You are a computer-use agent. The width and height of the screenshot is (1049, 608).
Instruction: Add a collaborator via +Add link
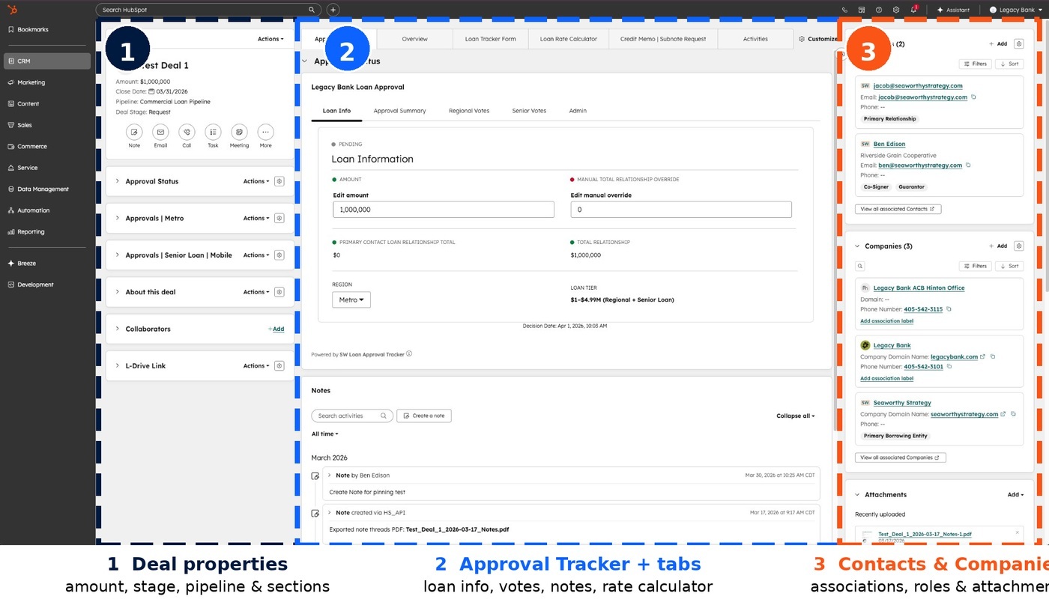pyautogui.click(x=276, y=329)
